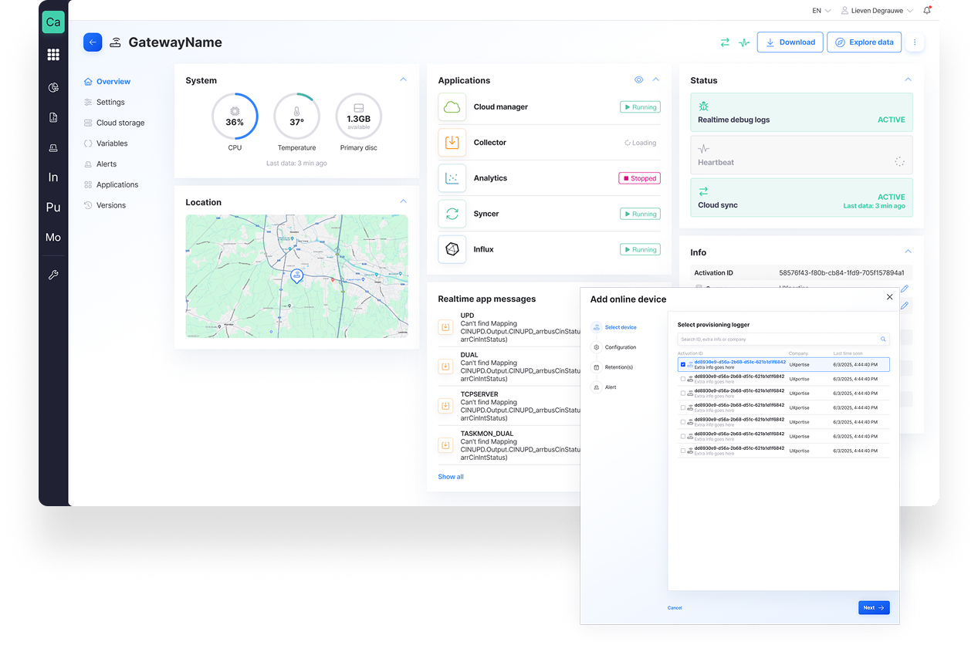Focus the Search ID, extra info or company field
The width and height of the screenshot is (978, 652).
pyautogui.click(x=783, y=340)
